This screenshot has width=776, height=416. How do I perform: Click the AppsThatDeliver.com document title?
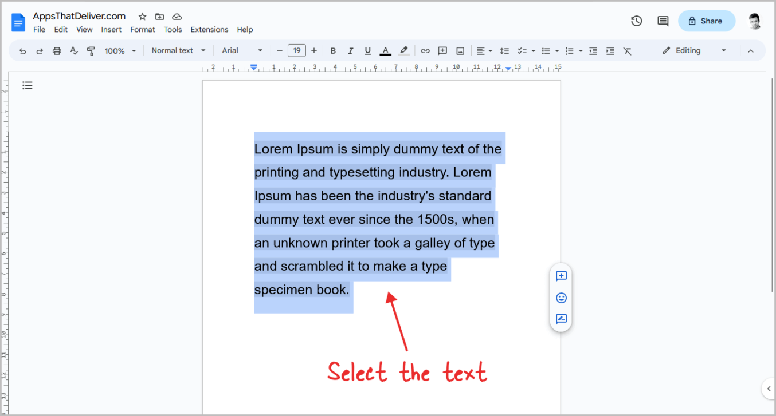tap(79, 16)
